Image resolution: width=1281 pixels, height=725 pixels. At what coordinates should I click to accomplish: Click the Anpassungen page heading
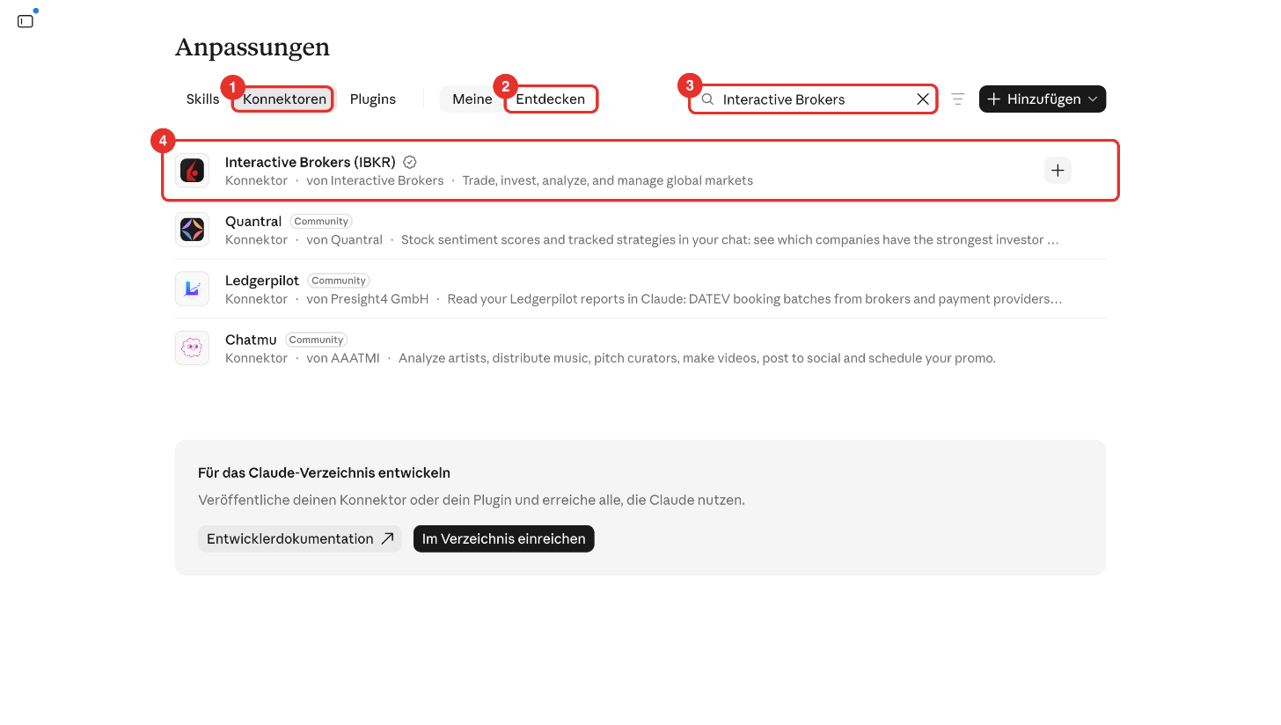pos(253,48)
